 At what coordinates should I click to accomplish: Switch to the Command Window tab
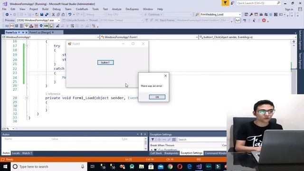215,153
